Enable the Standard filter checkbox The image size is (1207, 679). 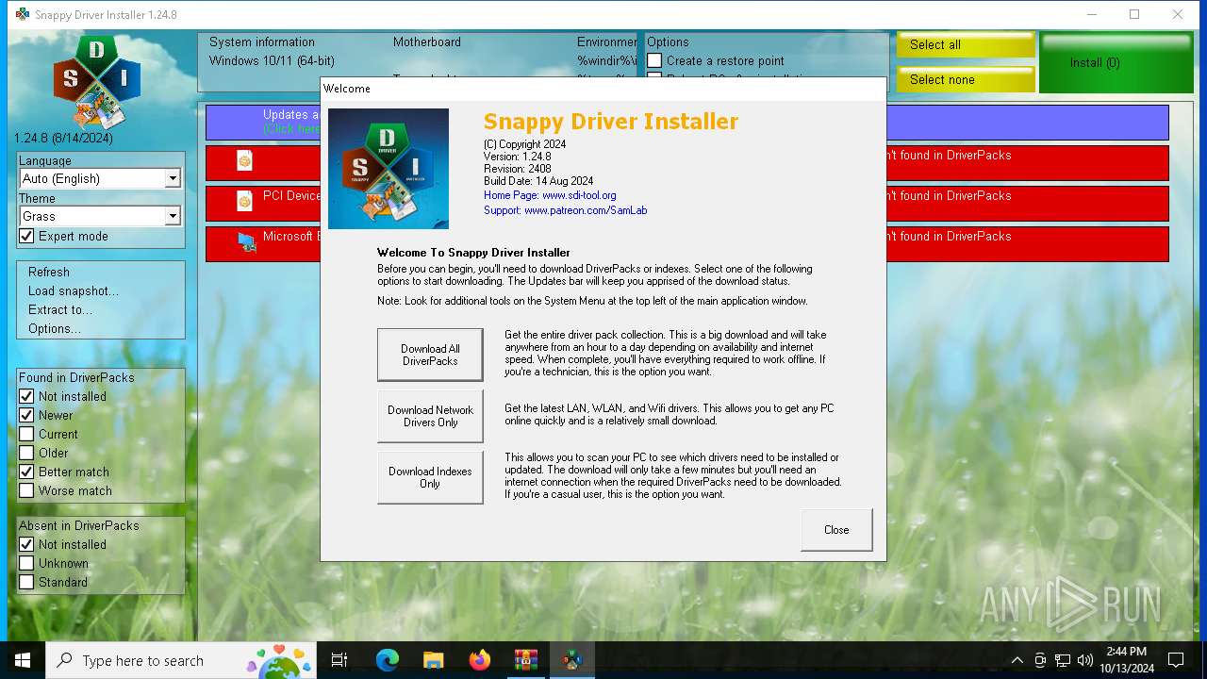(x=26, y=582)
